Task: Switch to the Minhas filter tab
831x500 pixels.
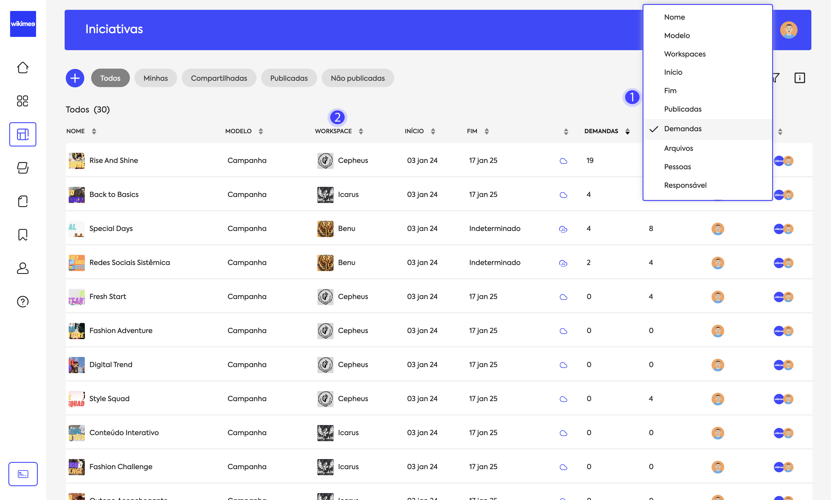Action: [x=156, y=78]
